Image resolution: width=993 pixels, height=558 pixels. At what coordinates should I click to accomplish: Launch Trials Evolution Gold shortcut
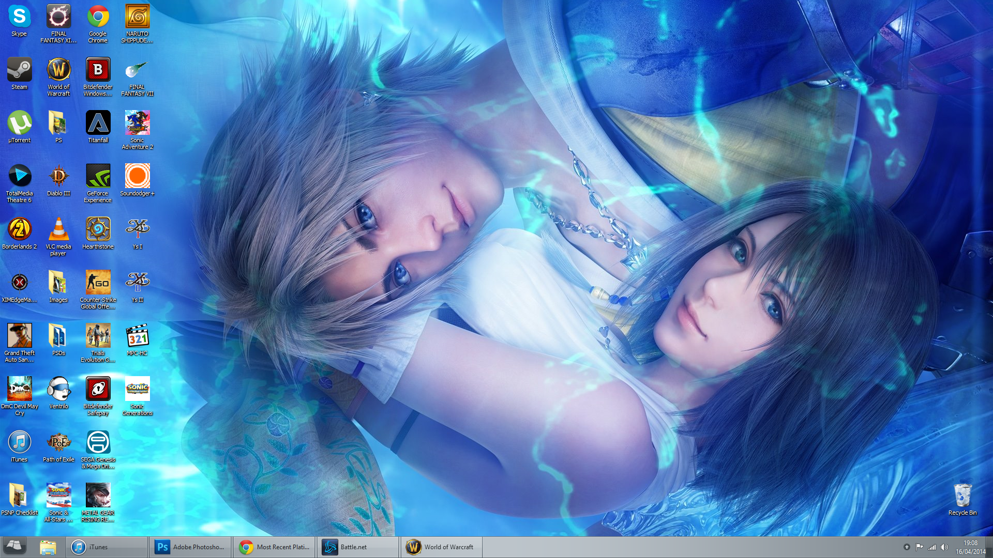tap(98, 343)
